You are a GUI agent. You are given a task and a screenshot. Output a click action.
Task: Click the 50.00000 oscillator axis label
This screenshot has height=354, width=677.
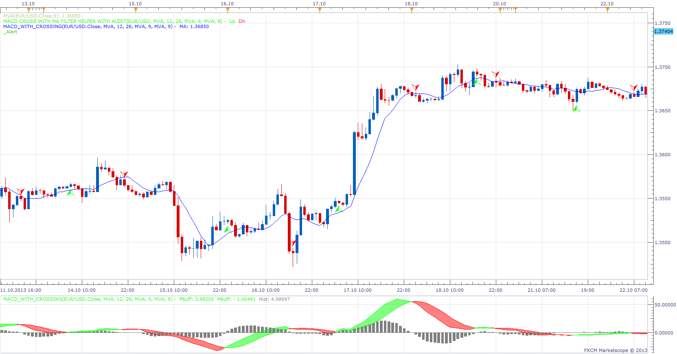click(665, 304)
